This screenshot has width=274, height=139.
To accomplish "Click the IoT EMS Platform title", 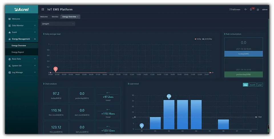I will coord(60,9).
